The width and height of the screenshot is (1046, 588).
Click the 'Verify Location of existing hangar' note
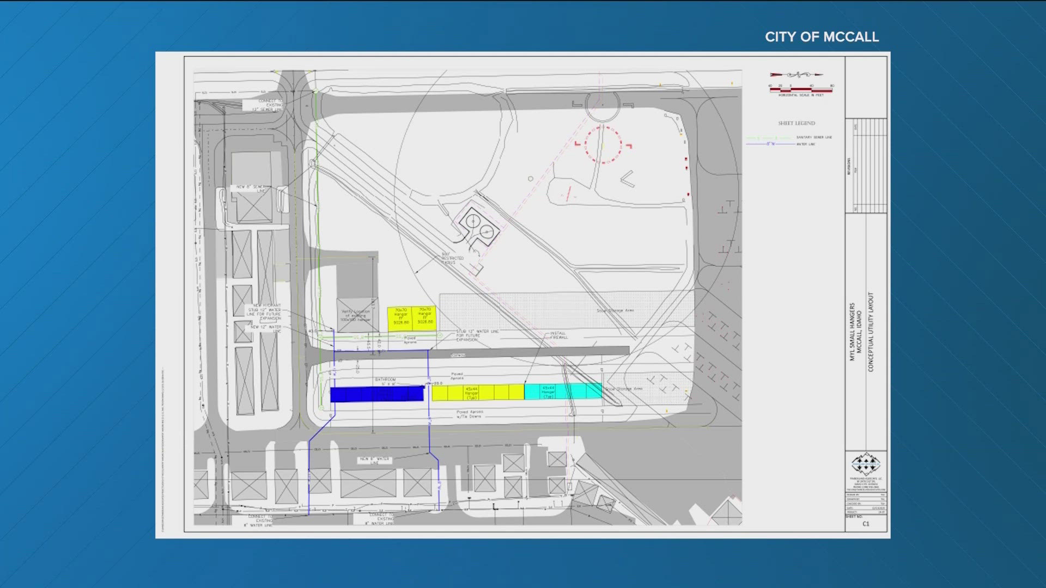pos(356,316)
